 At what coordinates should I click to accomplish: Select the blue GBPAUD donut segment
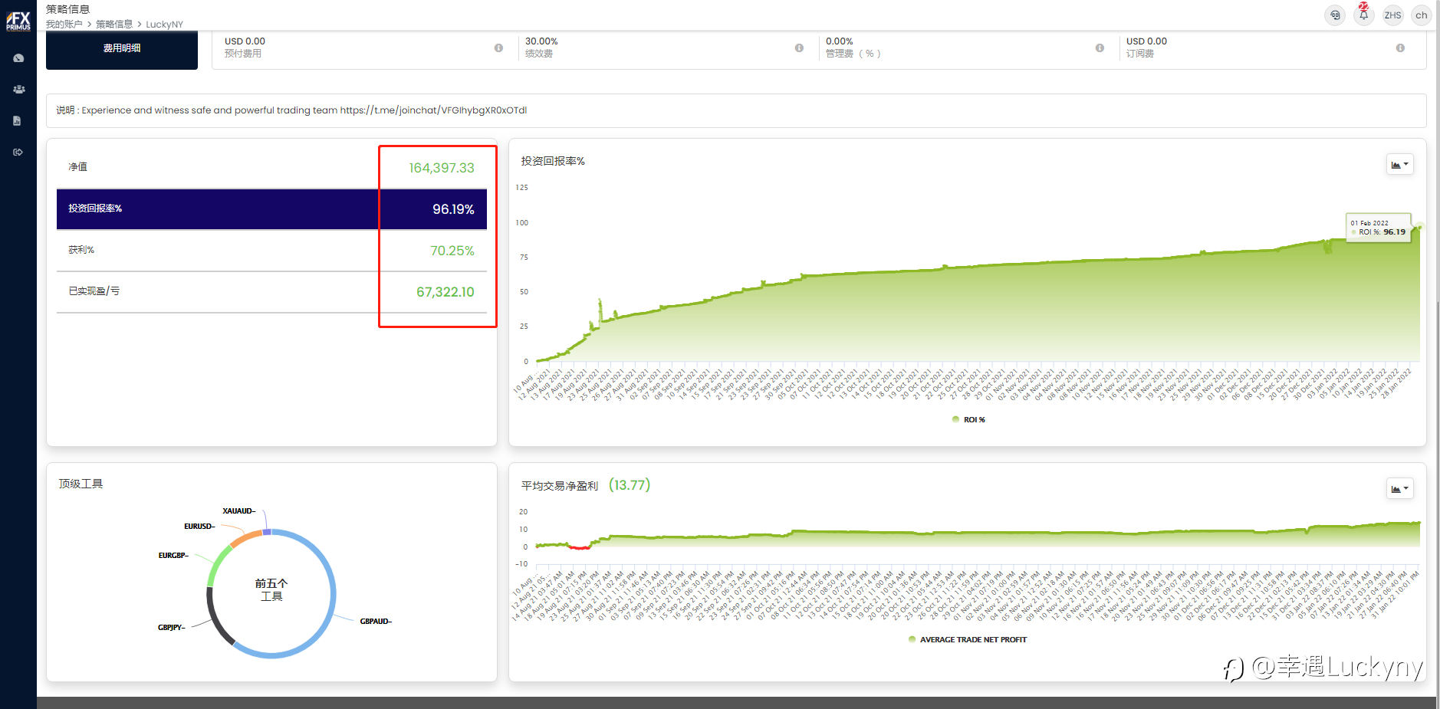332,593
